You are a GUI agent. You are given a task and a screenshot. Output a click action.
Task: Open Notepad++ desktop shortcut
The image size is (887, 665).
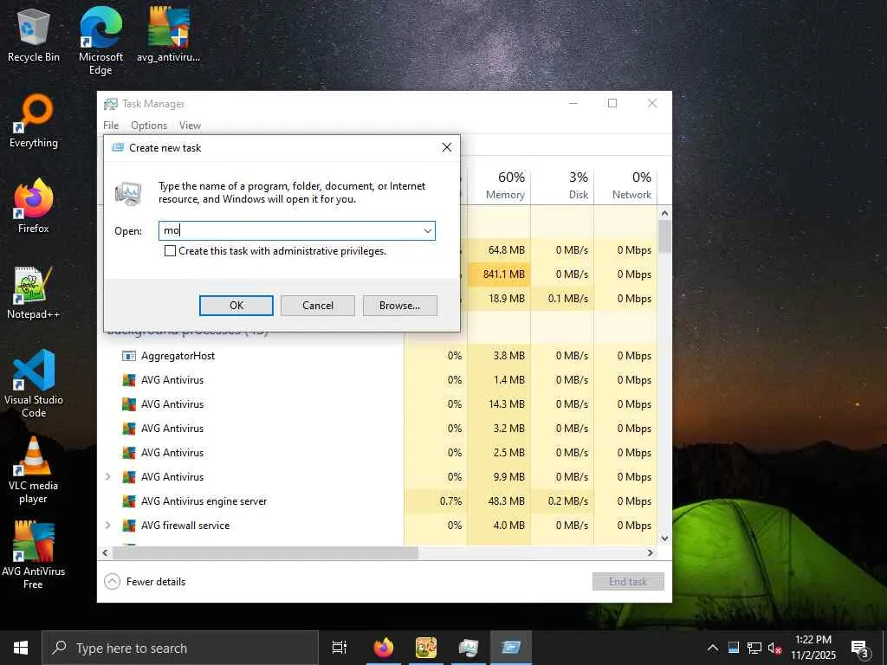[x=34, y=293]
